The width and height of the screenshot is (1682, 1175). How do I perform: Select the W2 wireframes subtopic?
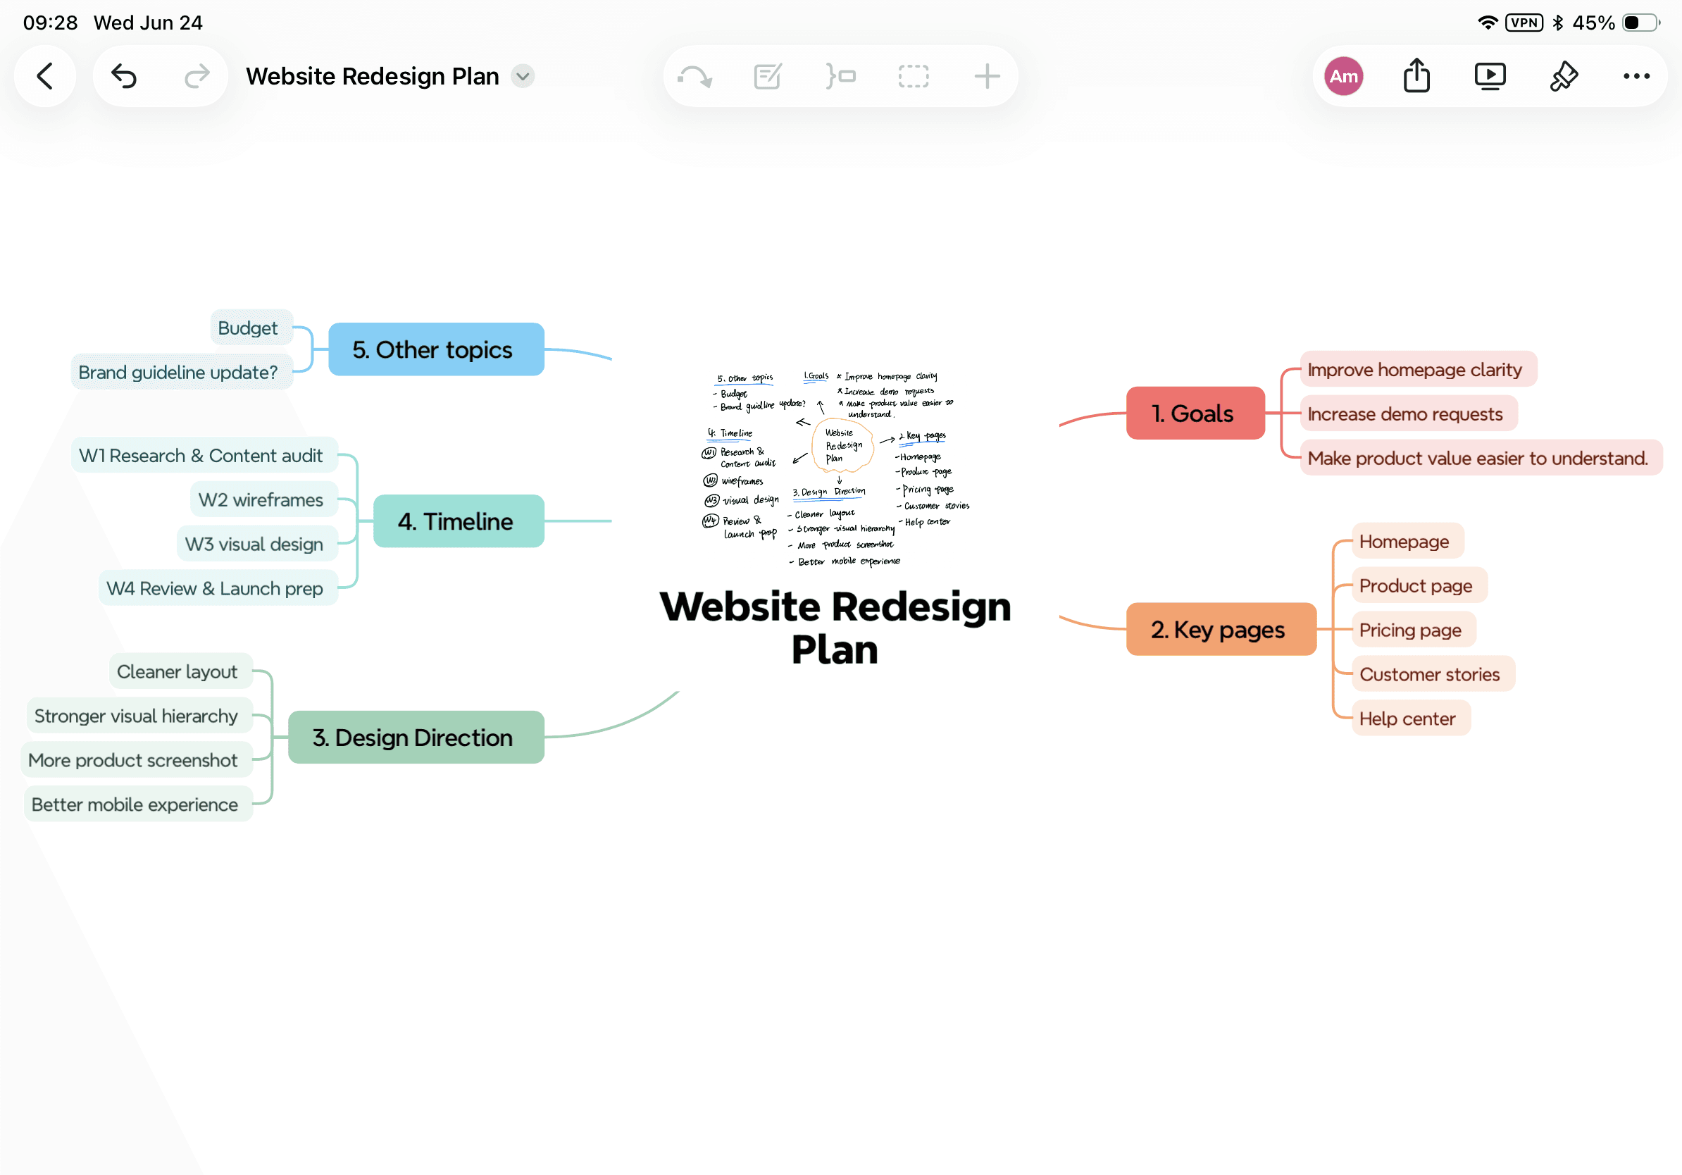(x=263, y=499)
